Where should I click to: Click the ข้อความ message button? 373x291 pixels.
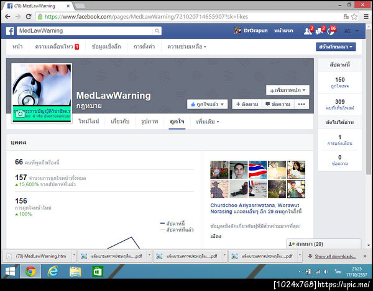click(278, 104)
